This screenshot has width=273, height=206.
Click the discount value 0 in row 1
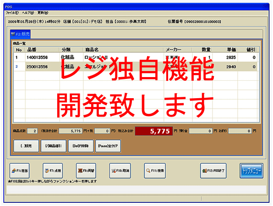[x=254, y=57]
